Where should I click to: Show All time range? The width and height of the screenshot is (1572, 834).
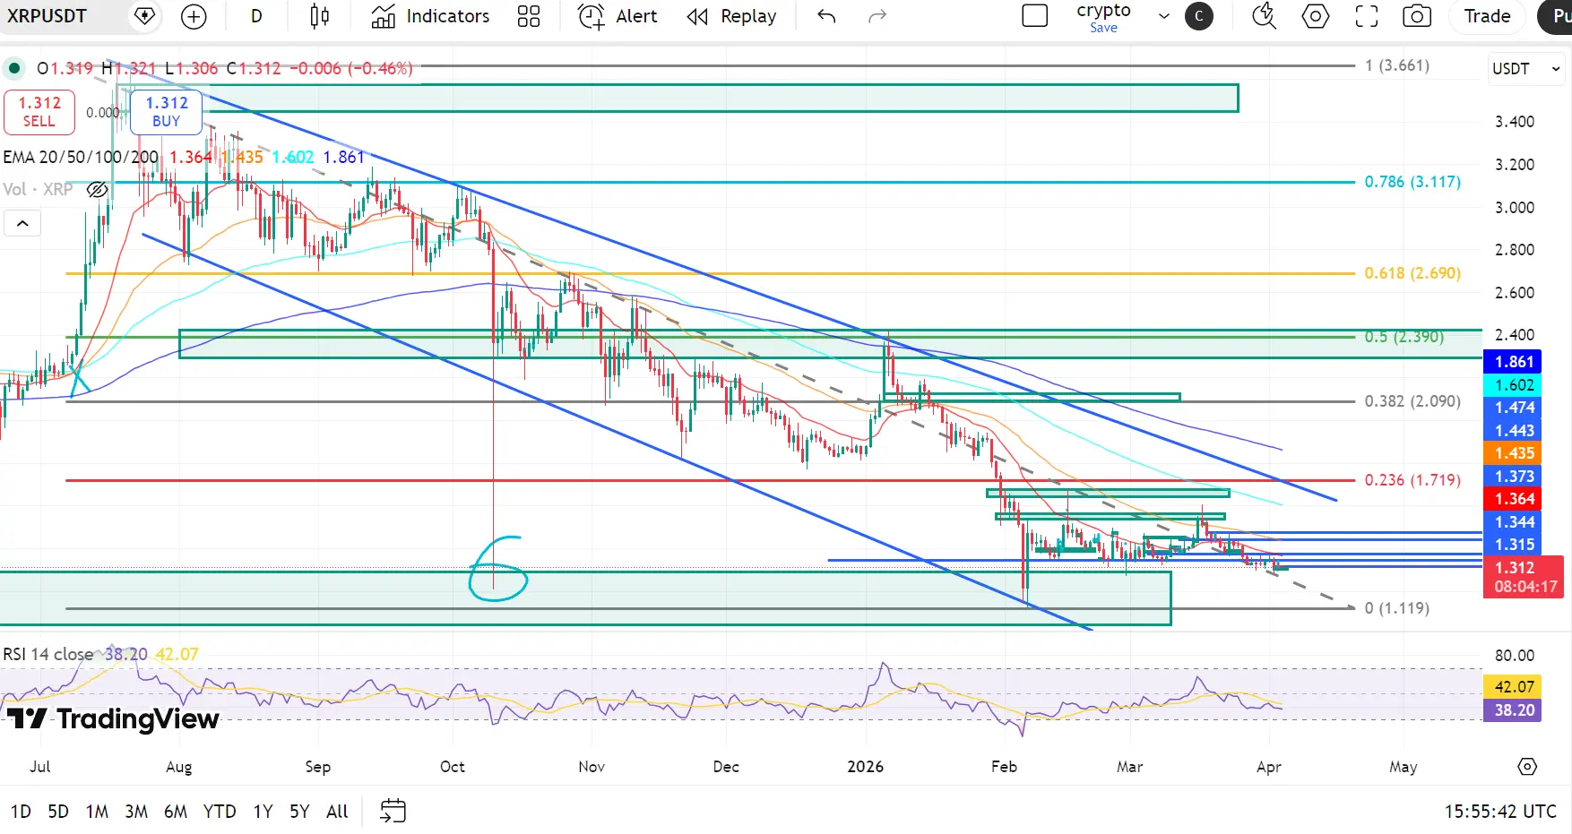pos(337,812)
